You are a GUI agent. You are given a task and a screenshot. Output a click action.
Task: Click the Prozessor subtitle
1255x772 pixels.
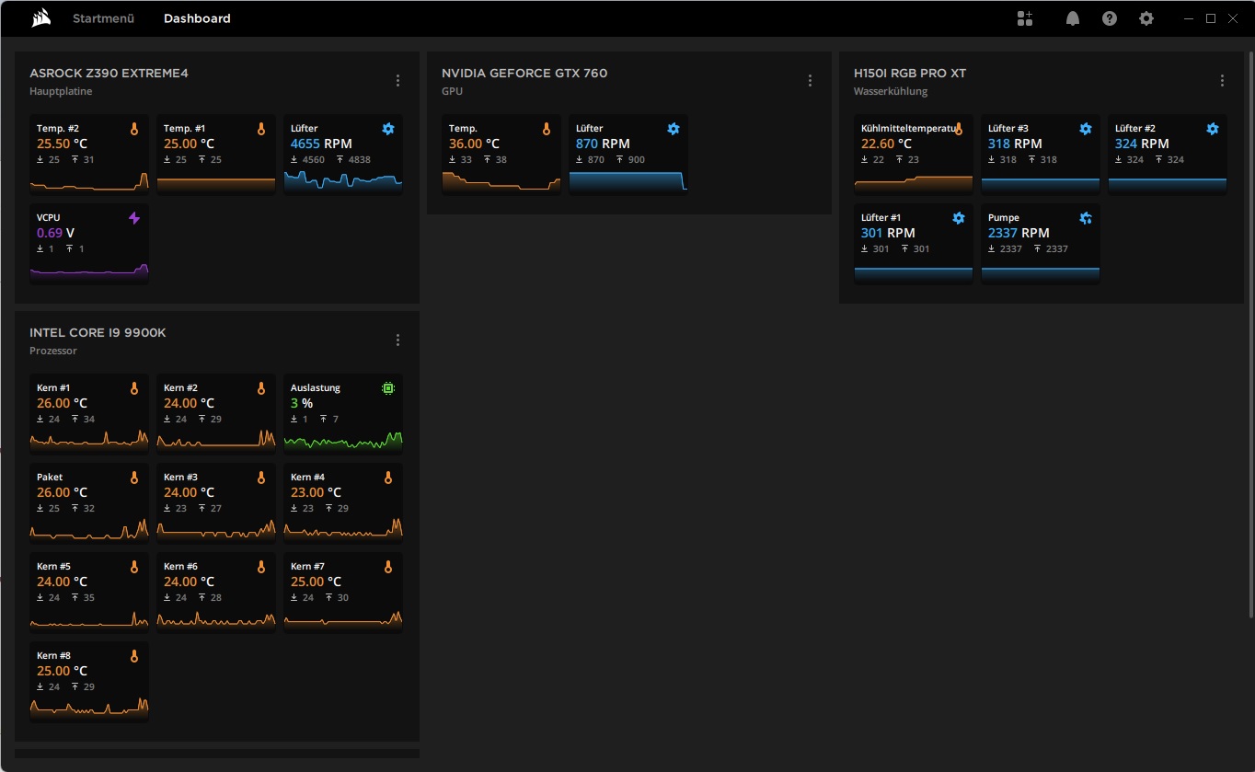53,351
